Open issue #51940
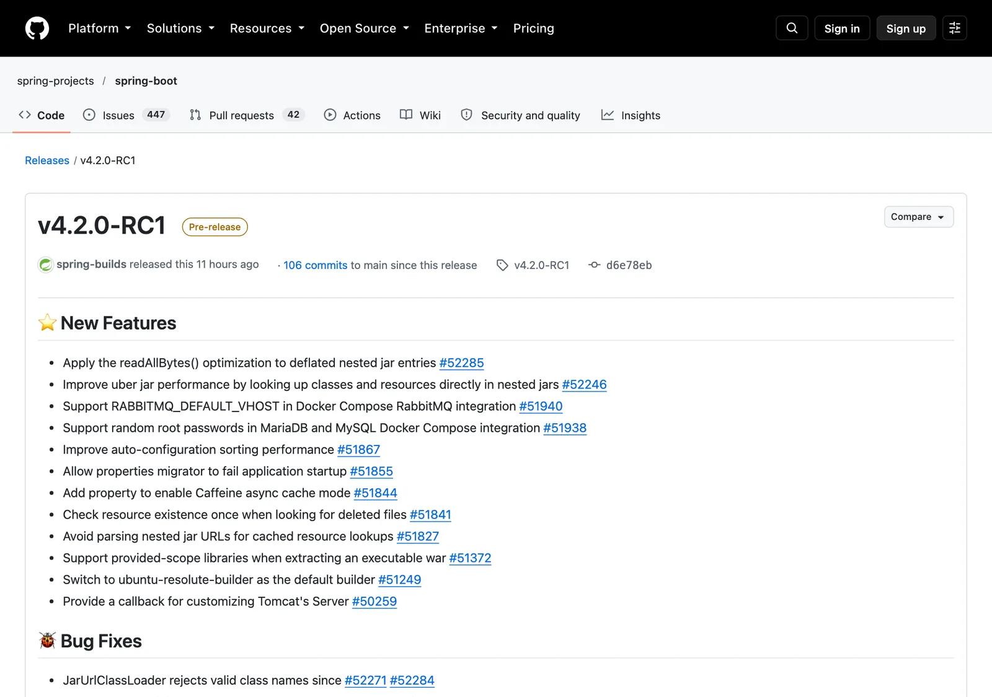992x697 pixels. coord(541,406)
